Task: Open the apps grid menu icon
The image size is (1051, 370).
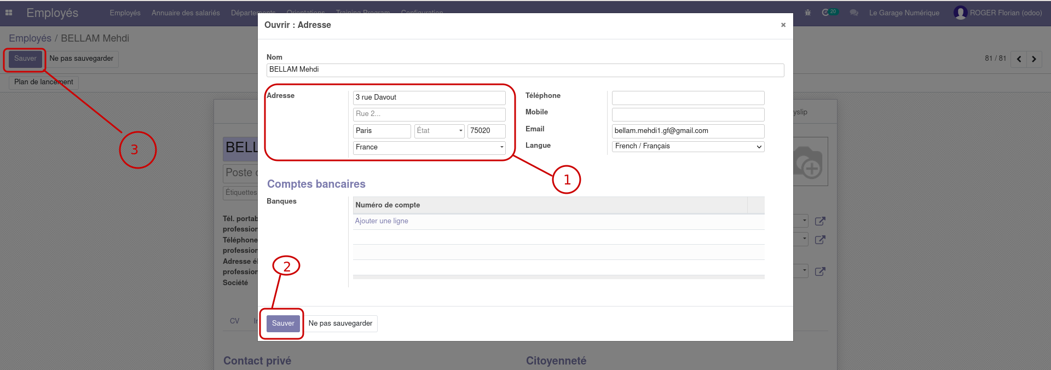Action: [x=9, y=13]
